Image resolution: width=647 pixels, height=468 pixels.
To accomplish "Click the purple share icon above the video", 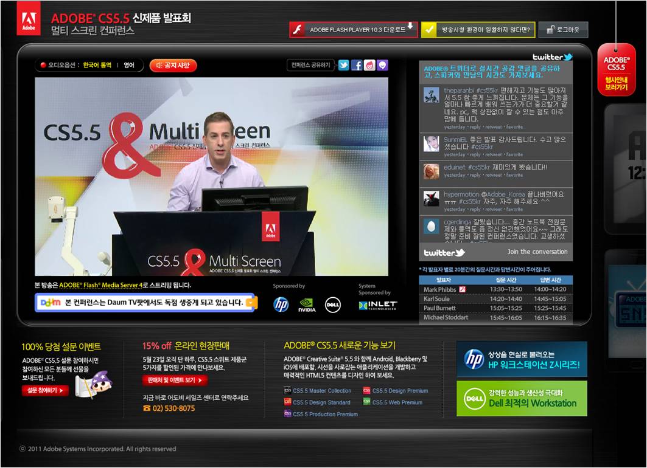I will click(382, 66).
